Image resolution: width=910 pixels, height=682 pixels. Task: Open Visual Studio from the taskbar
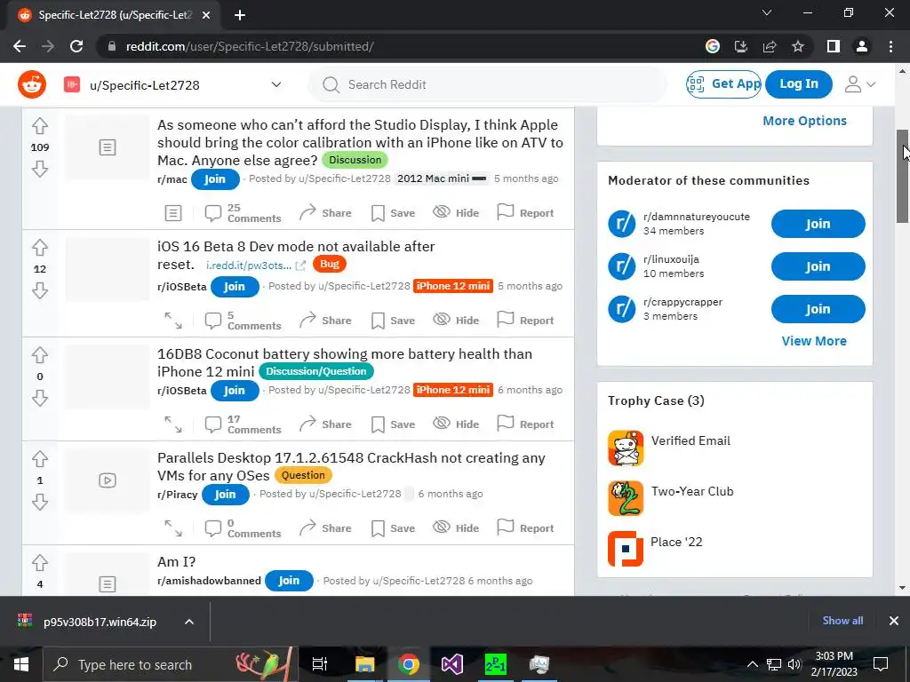(452, 664)
